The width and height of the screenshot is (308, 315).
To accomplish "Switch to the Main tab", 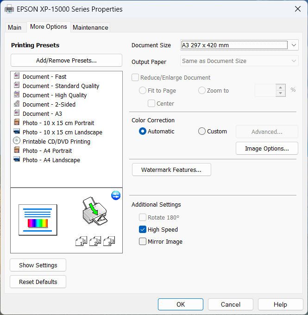I will (x=15, y=27).
